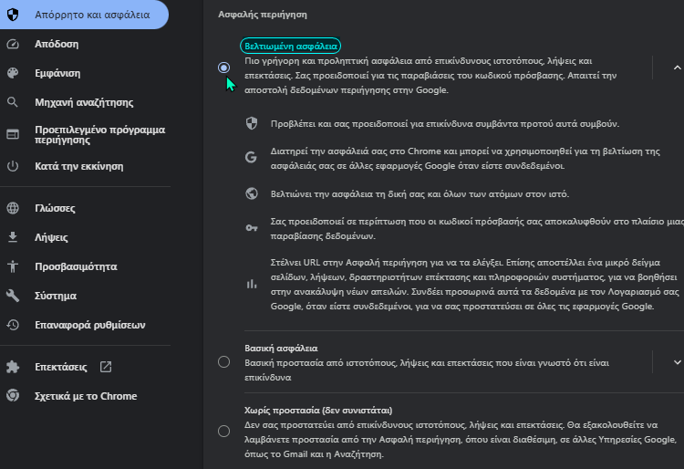Click the accessibility figure icon beside Προσβασιμότητα

pos(13,266)
